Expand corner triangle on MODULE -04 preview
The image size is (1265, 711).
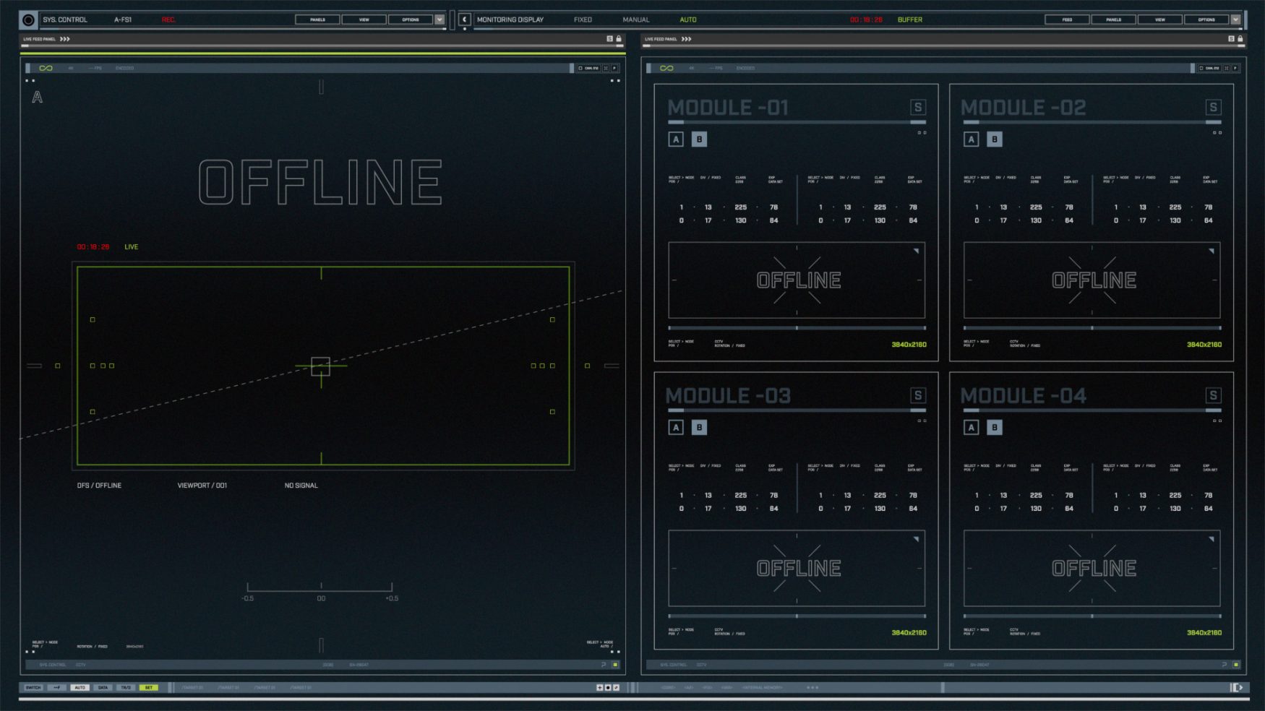point(1212,539)
